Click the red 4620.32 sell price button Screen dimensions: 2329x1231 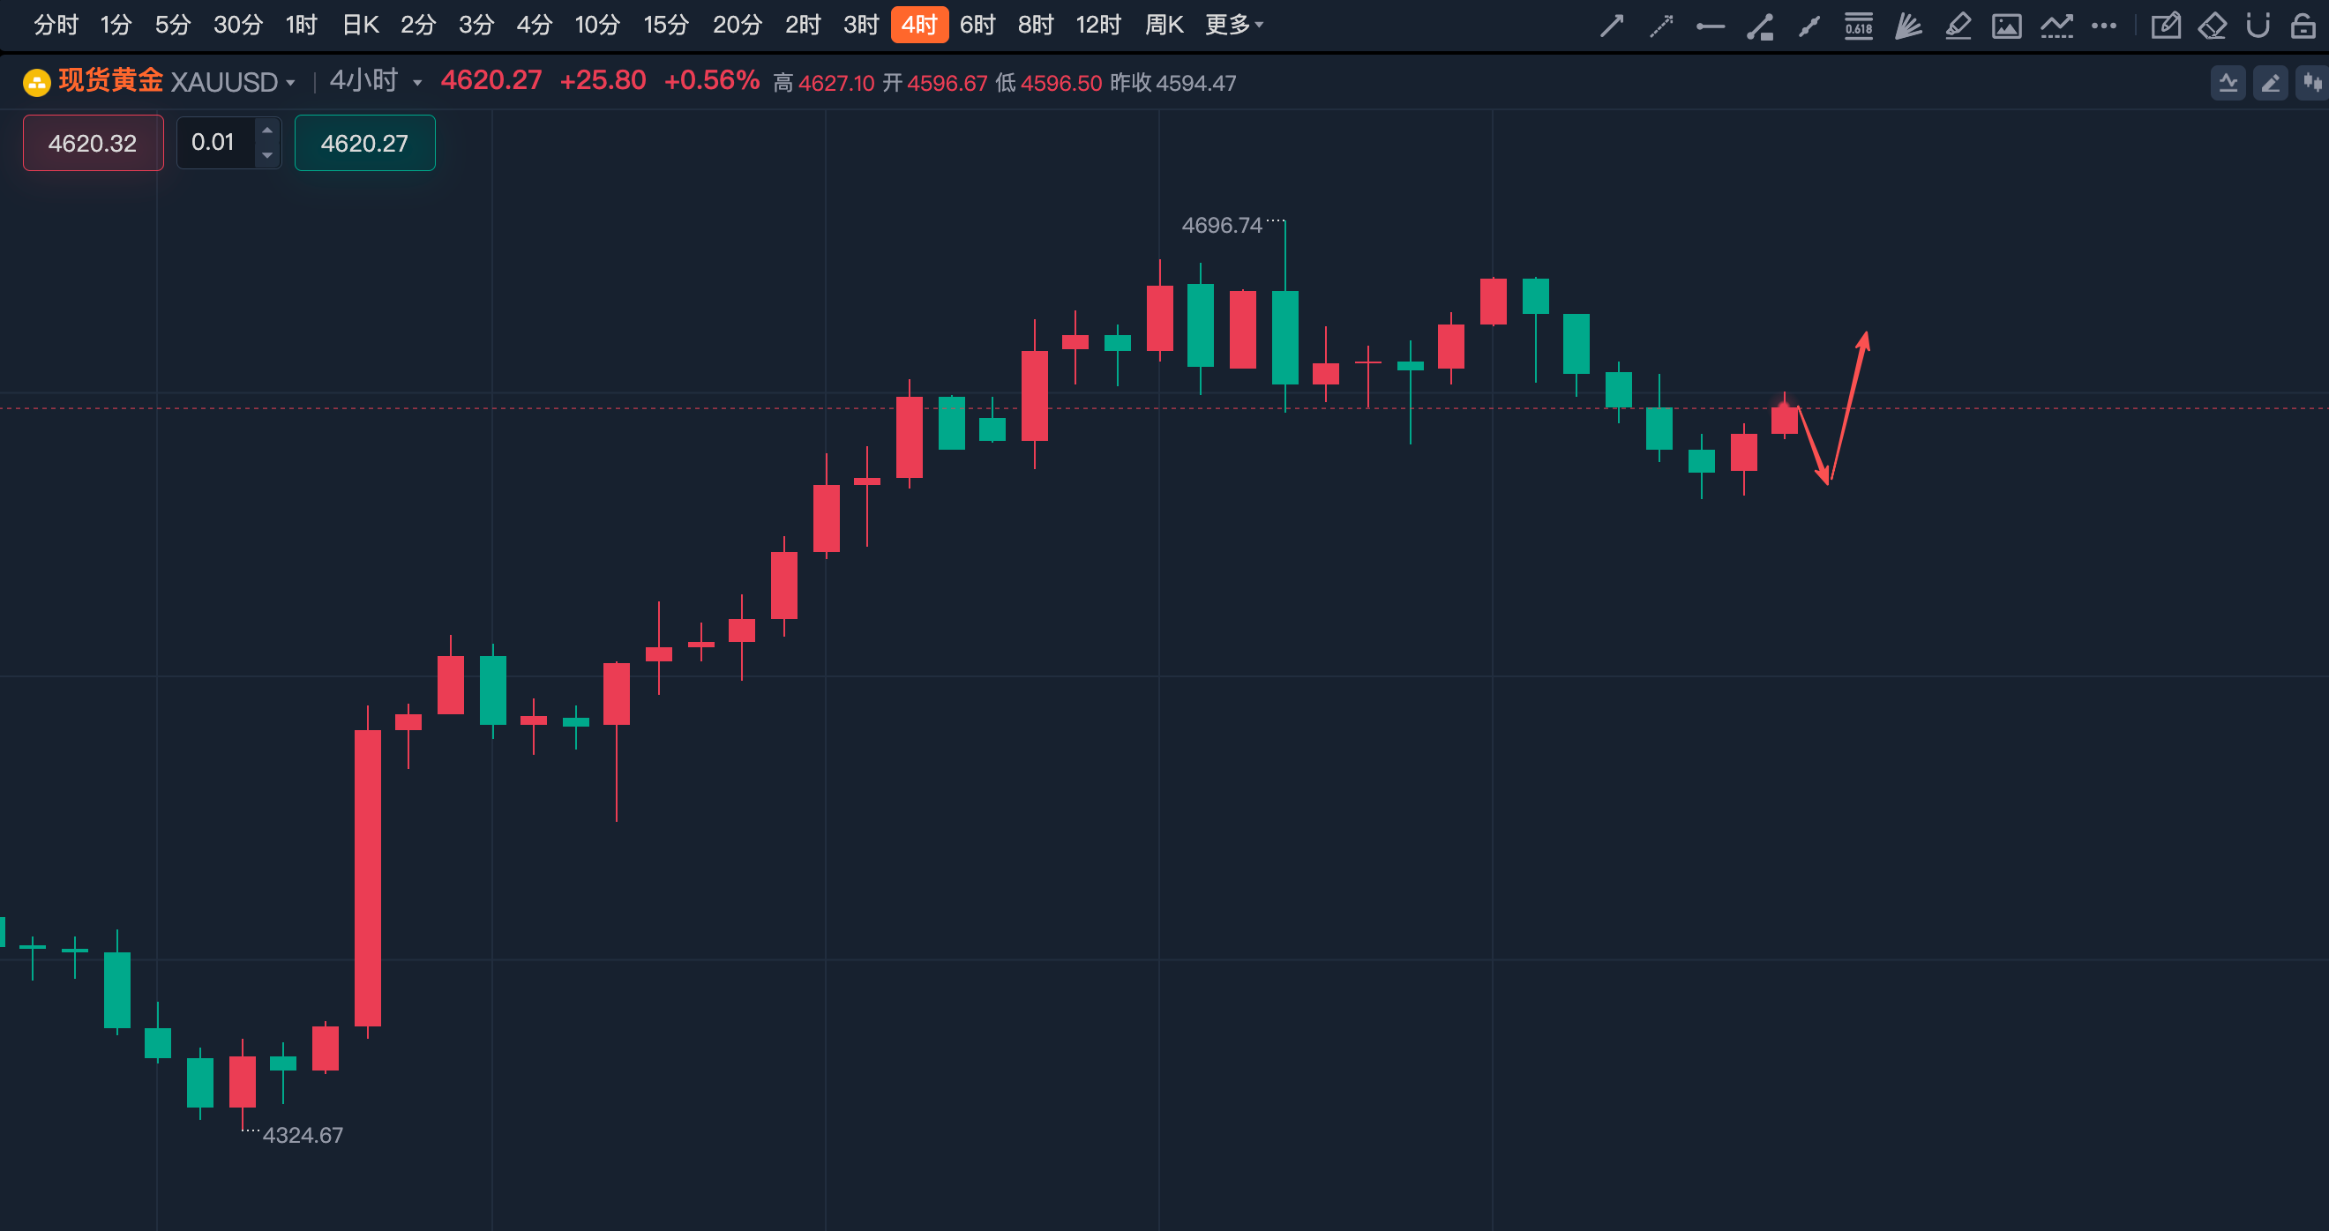(x=94, y=143)
